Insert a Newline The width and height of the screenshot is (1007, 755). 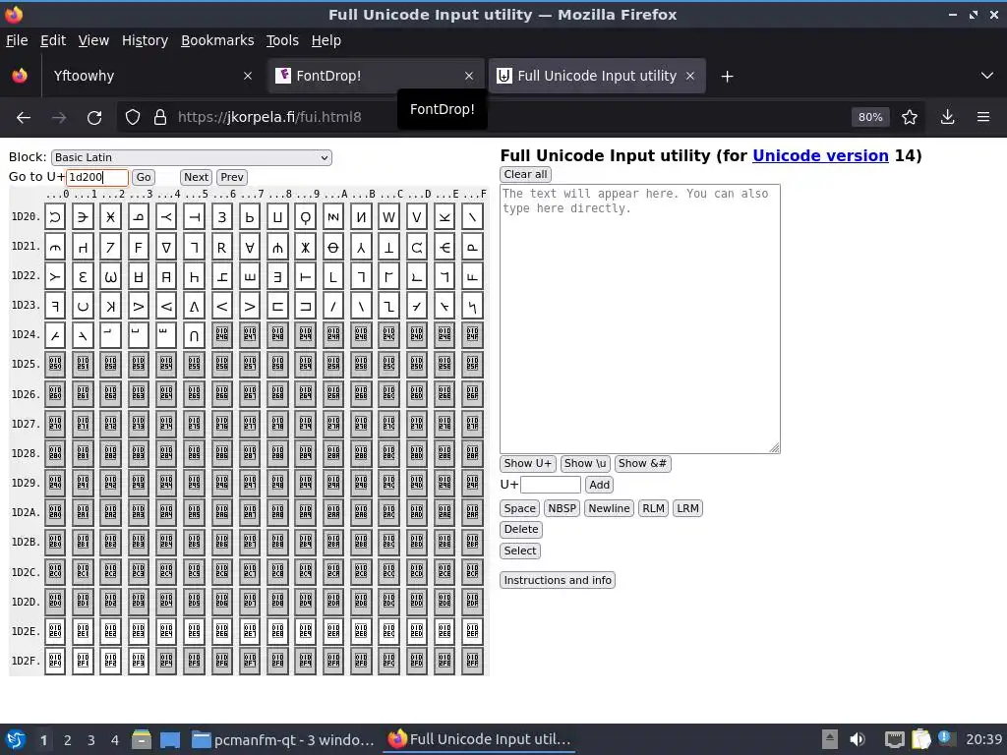(x=609, y=508)
